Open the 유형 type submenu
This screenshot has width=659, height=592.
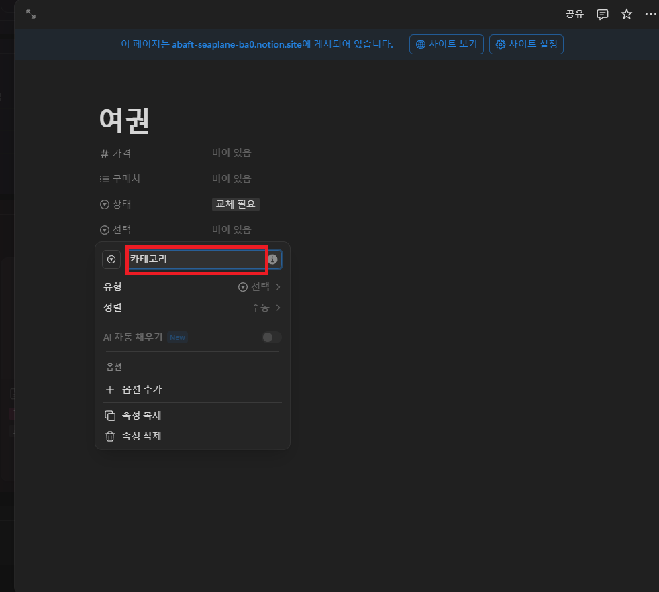point(192,287)
